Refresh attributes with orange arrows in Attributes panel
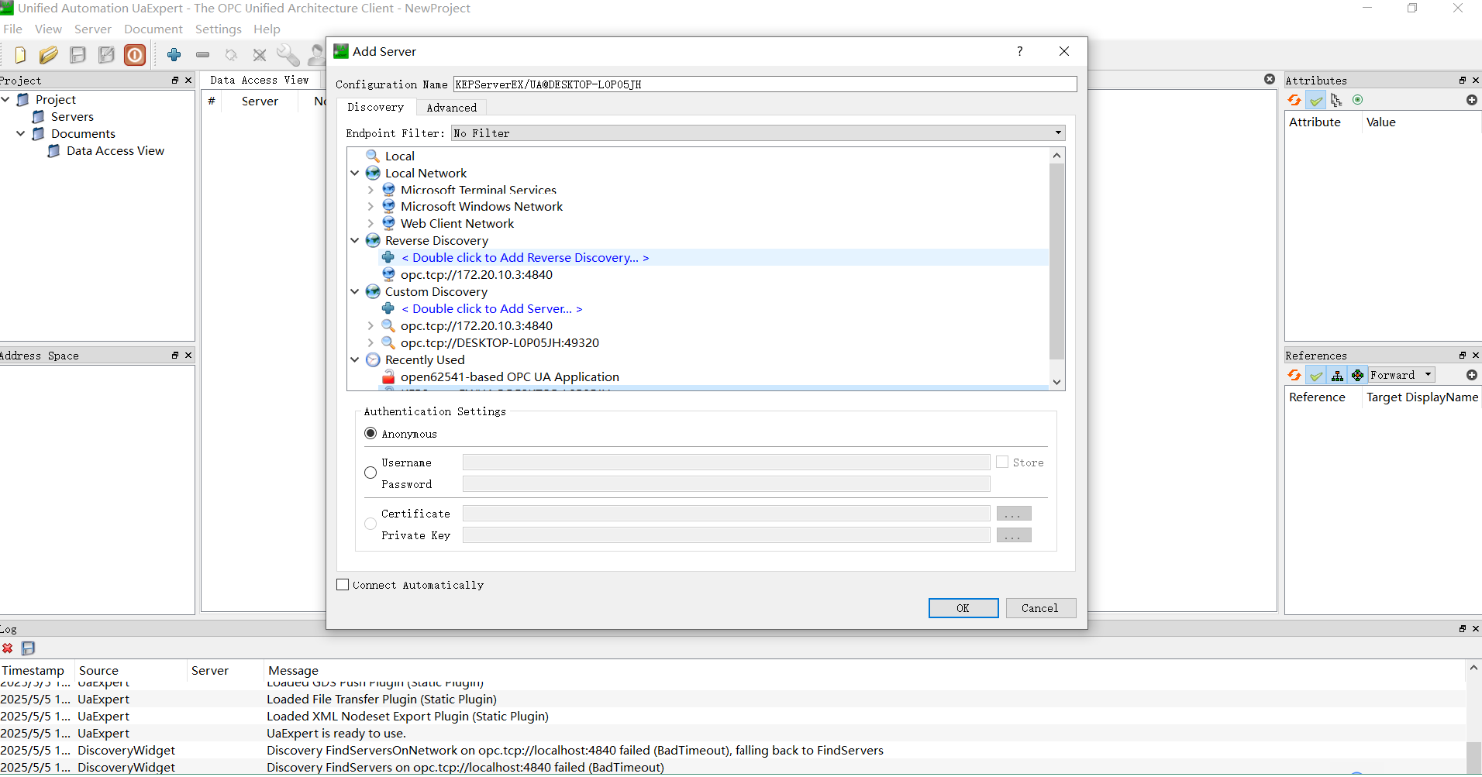The width and height of the screenshot is (1482, 777). tap(1294, 100)
